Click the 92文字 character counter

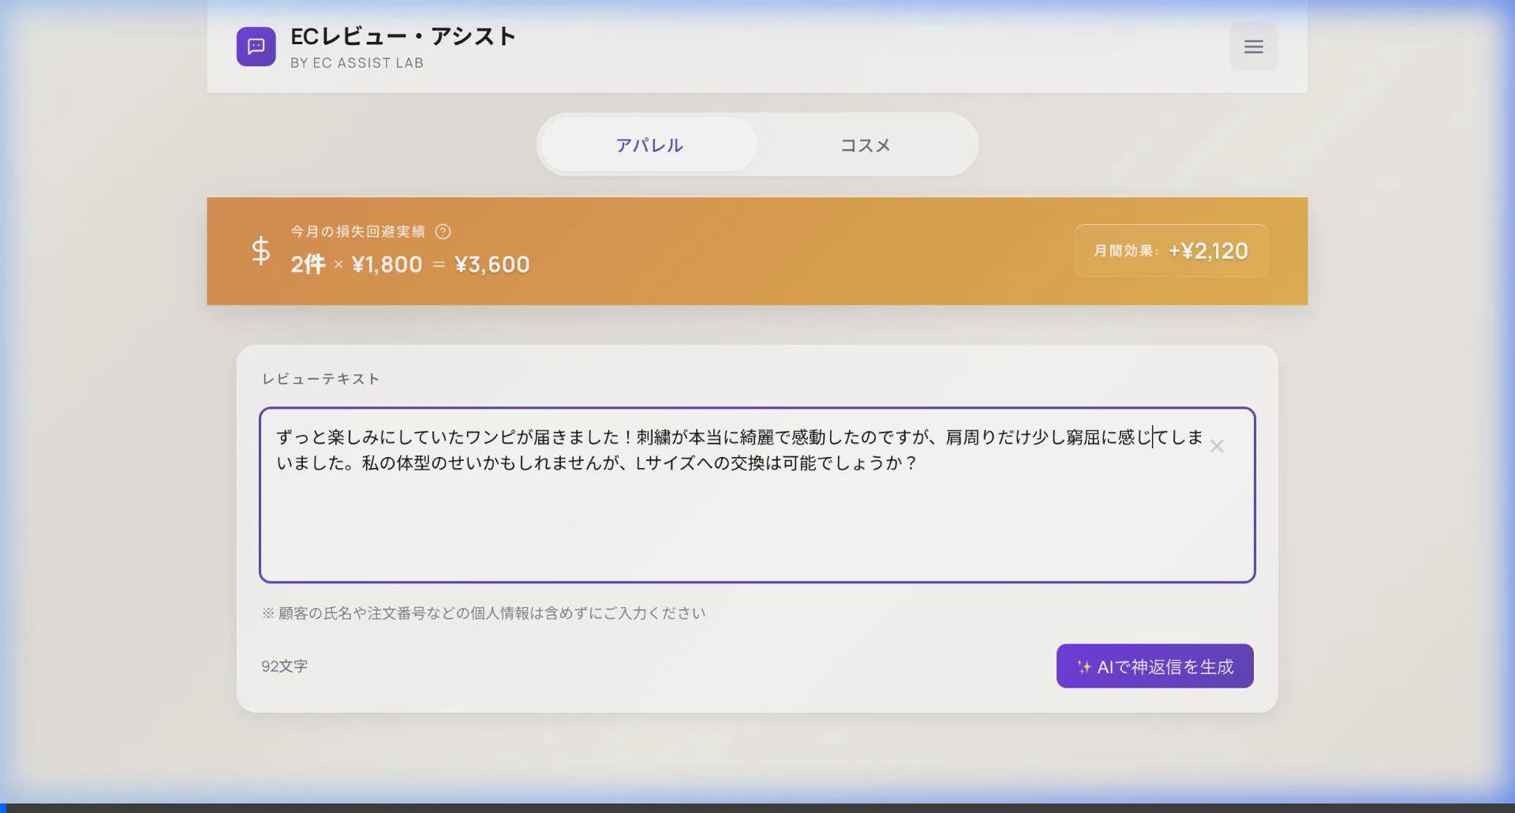(285, 665)
